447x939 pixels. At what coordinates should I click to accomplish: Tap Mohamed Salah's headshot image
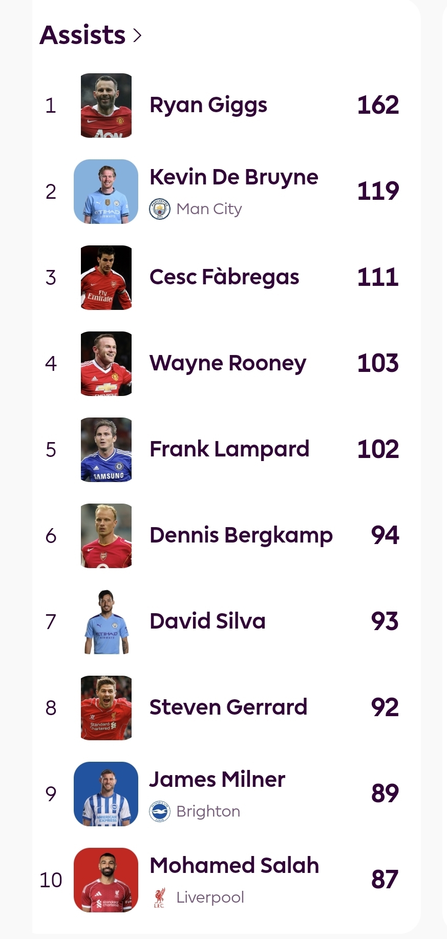coord(106,880)
